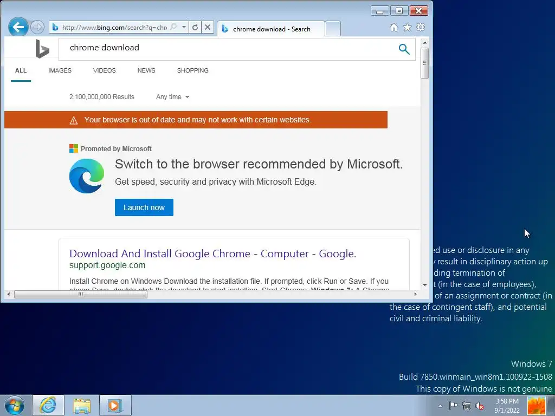Viewport: 555px width, 416px height.
Task: Click the horizontal scrollbar left arrow
Action: (x=9, y=294)
